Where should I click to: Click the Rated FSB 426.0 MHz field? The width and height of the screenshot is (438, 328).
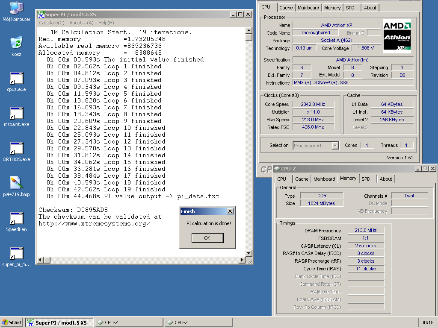(x=313, y=127)
